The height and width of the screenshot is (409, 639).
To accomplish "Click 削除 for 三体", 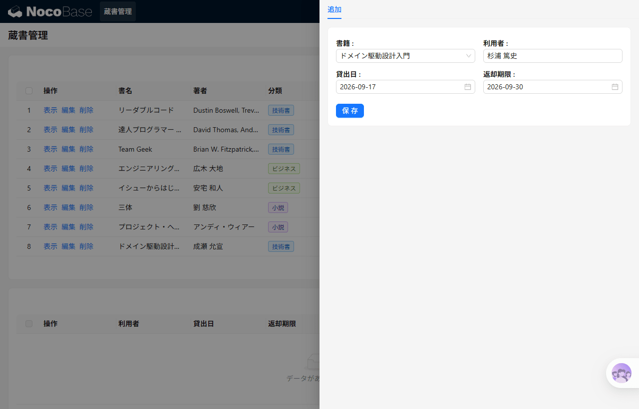I will point(86,207).
